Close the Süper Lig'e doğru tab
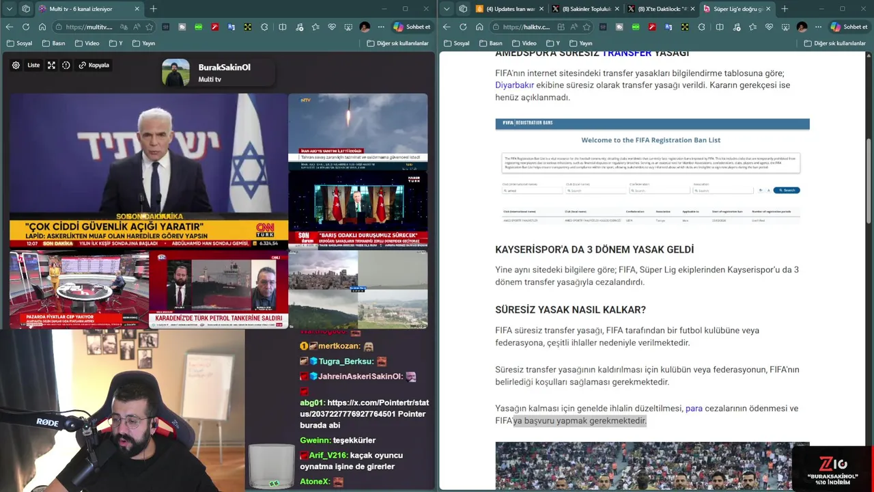Screen dimensions: 874x492 768,9
